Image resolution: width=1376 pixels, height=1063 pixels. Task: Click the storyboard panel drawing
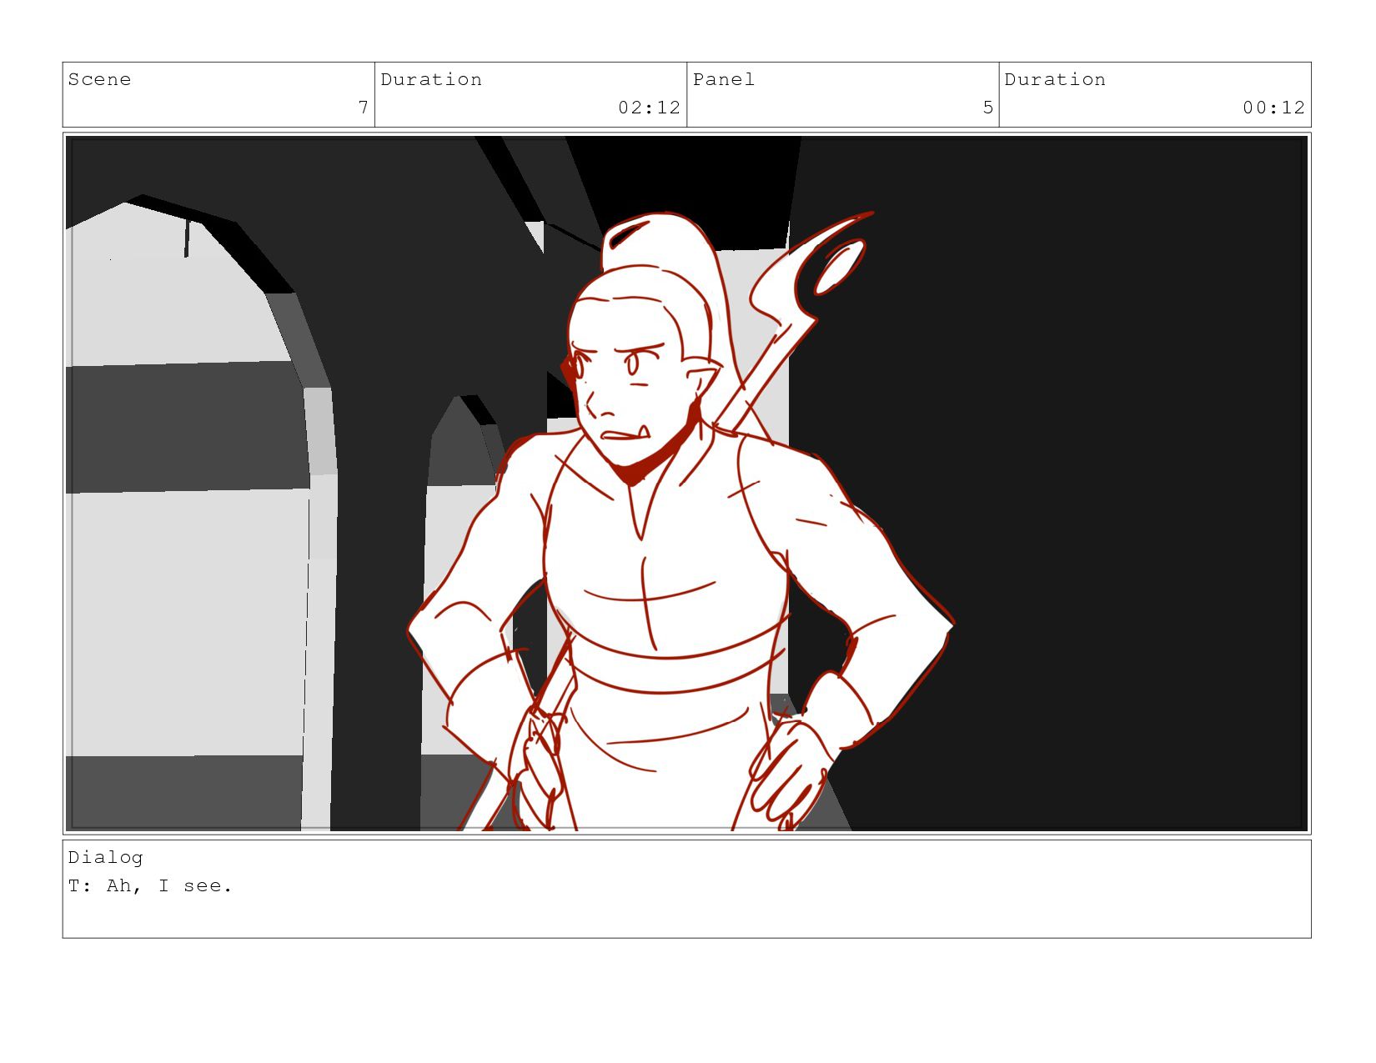(x=686, y=484)
